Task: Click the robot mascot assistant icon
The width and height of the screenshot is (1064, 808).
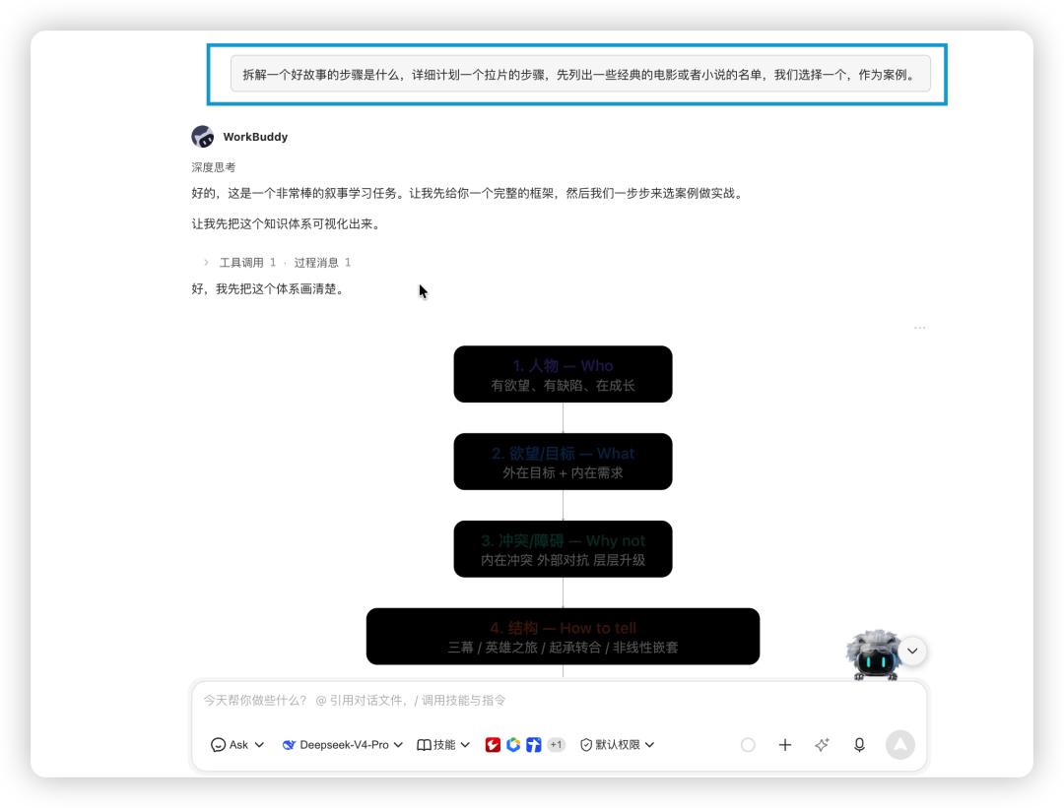Action: (873, 654)
